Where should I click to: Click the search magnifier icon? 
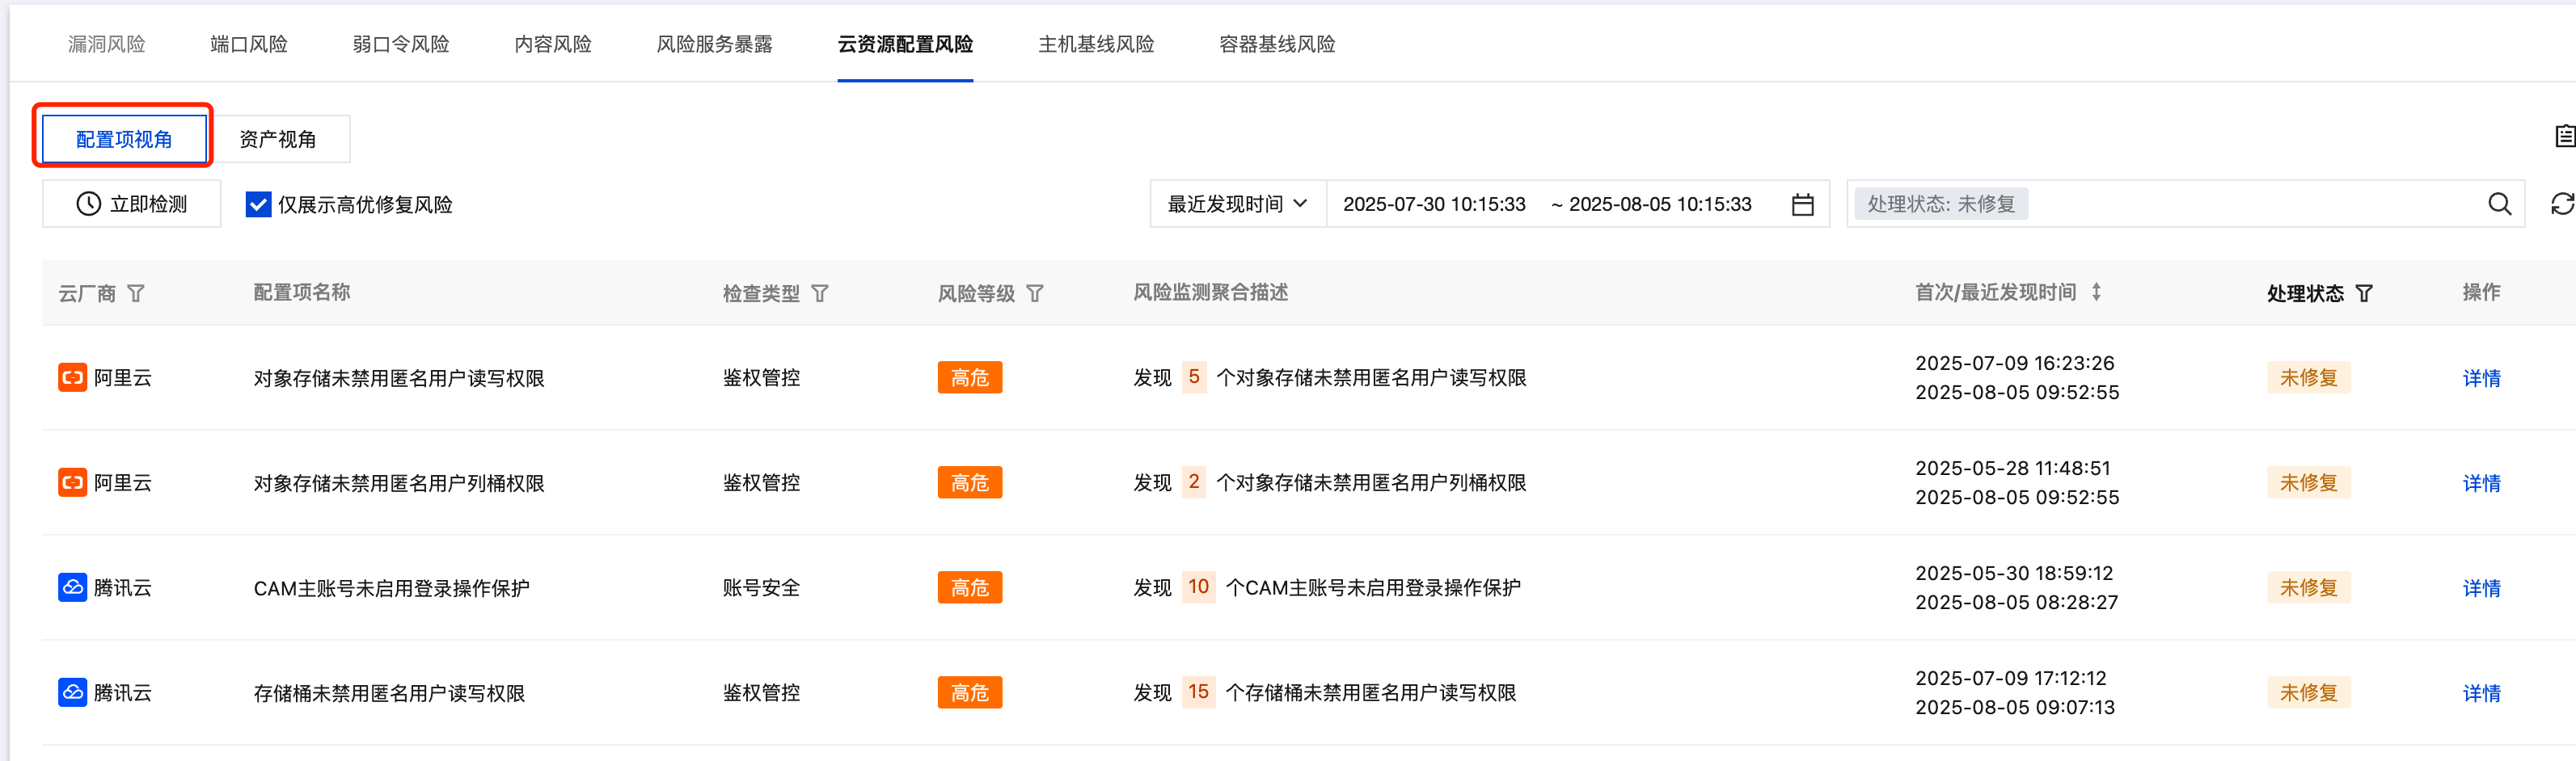(2499, 204)
